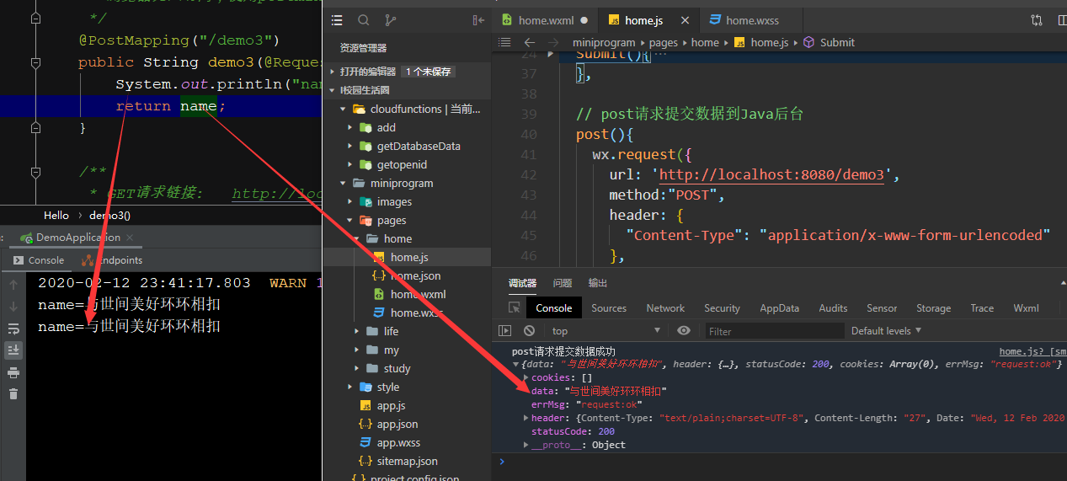Open the Sources tab in debugger
The height and width of the screenshot is (481, 1067).
click(609, 308)
